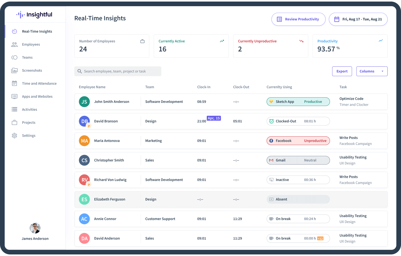Click the Facebook icon in Maria Antonova's row
Screen dimensions: 401x256
(271, 141)
